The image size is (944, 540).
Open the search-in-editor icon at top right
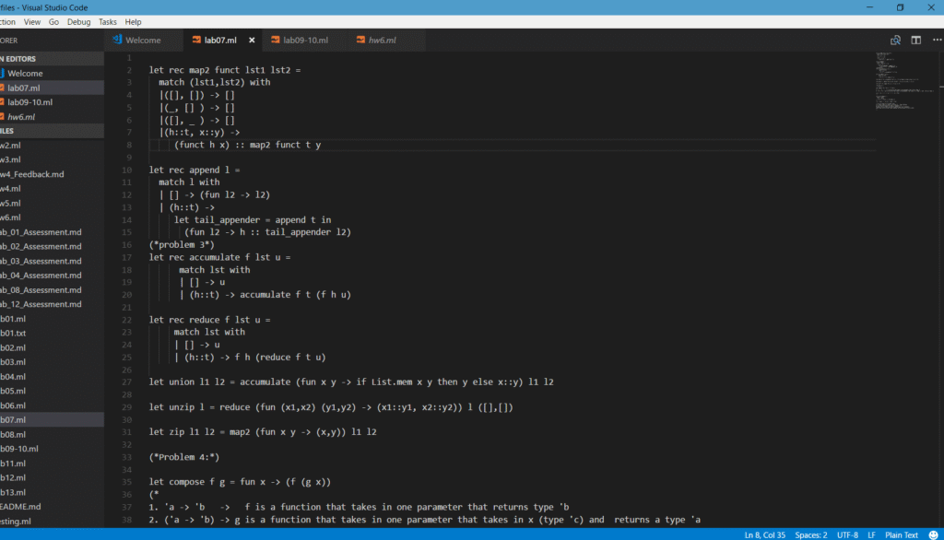(x=895, y=41)
